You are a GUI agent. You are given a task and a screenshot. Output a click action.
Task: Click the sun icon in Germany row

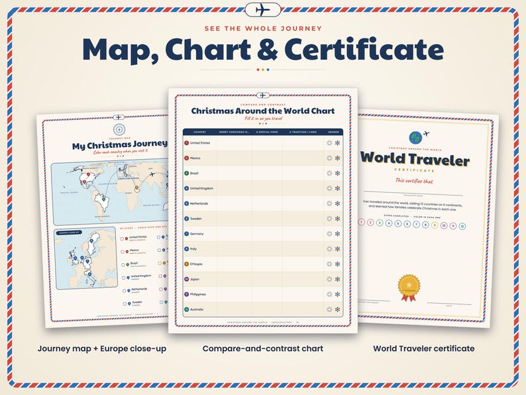point(329,233)
